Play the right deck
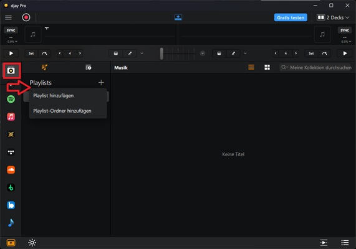Screen dimensions: 356x249 345,54
